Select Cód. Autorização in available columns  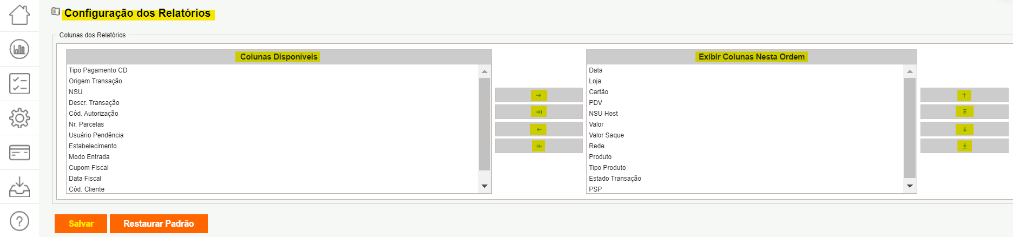273,114
